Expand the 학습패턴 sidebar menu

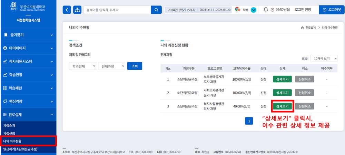28,88
